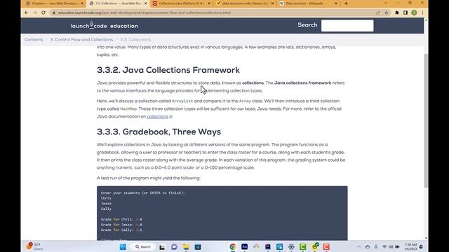
Task: Open the weather widget showing Sunny
Action: pyautogui.click(x=34, y=246)
